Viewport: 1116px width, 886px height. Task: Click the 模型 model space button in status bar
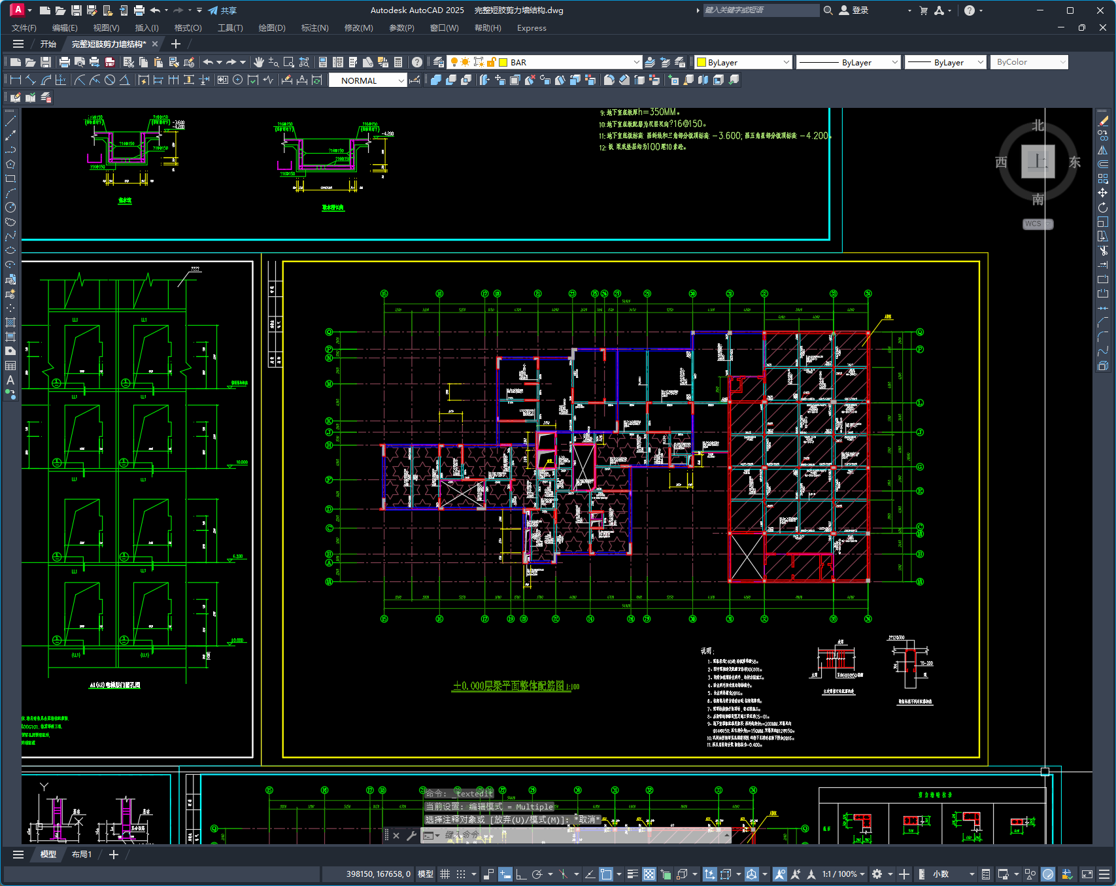[426, 874]
